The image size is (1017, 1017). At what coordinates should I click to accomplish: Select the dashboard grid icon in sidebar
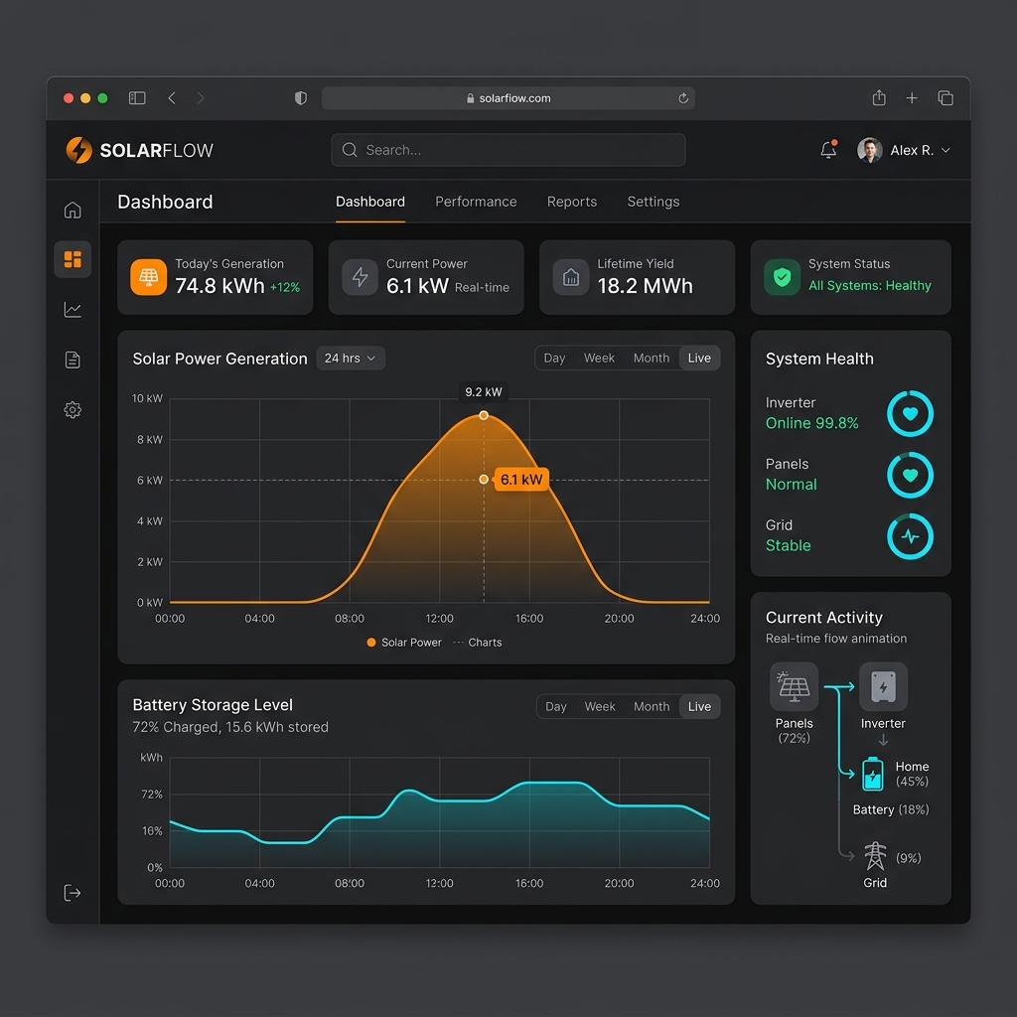coord(73,259)
